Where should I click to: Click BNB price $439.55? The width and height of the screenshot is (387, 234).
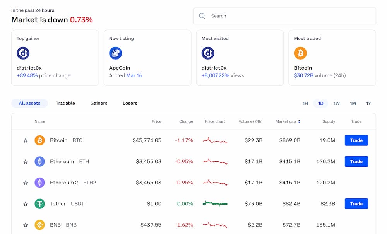(151, 225)
